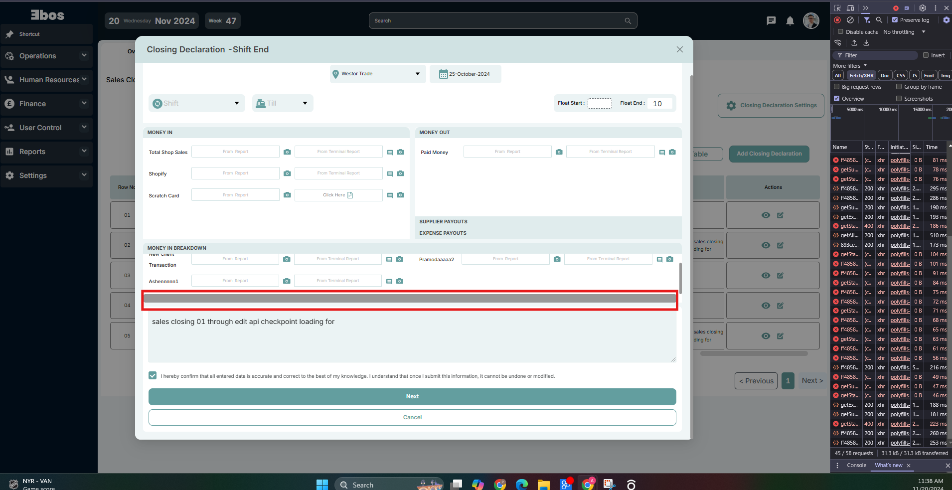Viewport: 952px width, 490px height.
Task: Expand the Reports sidebar menu
Action: click(46, 152)
